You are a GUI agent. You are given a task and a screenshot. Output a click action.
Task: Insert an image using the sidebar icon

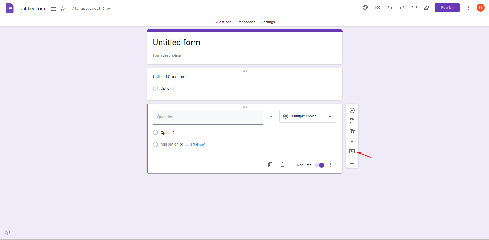pos(352,141)
